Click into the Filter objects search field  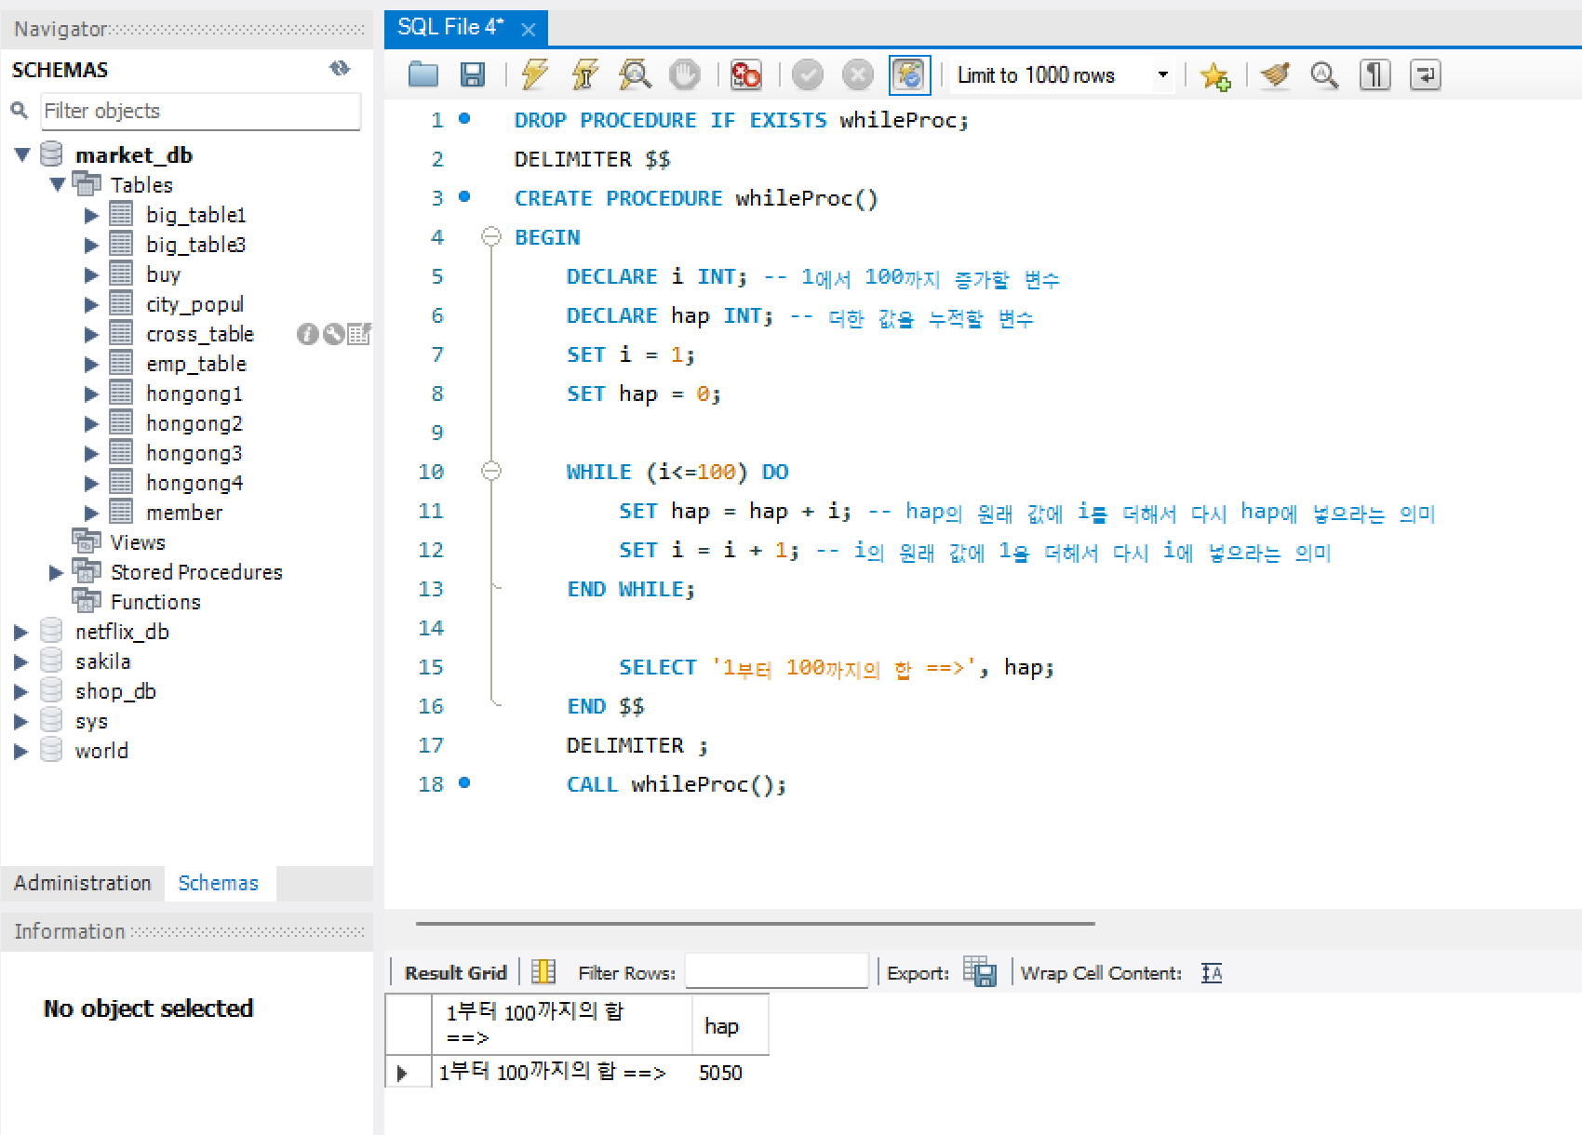tap(200, 112)
